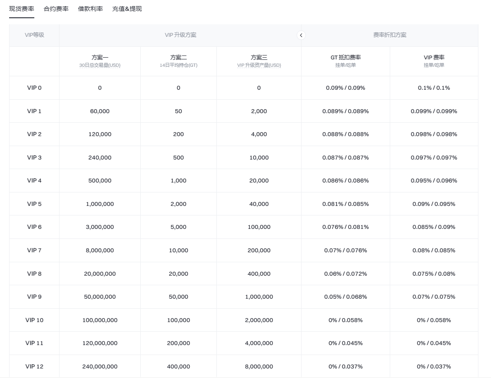Click the 240,000 volume cell for VIP 3
491x378 pixels.
pyautogui.click(x=100, y=158)
